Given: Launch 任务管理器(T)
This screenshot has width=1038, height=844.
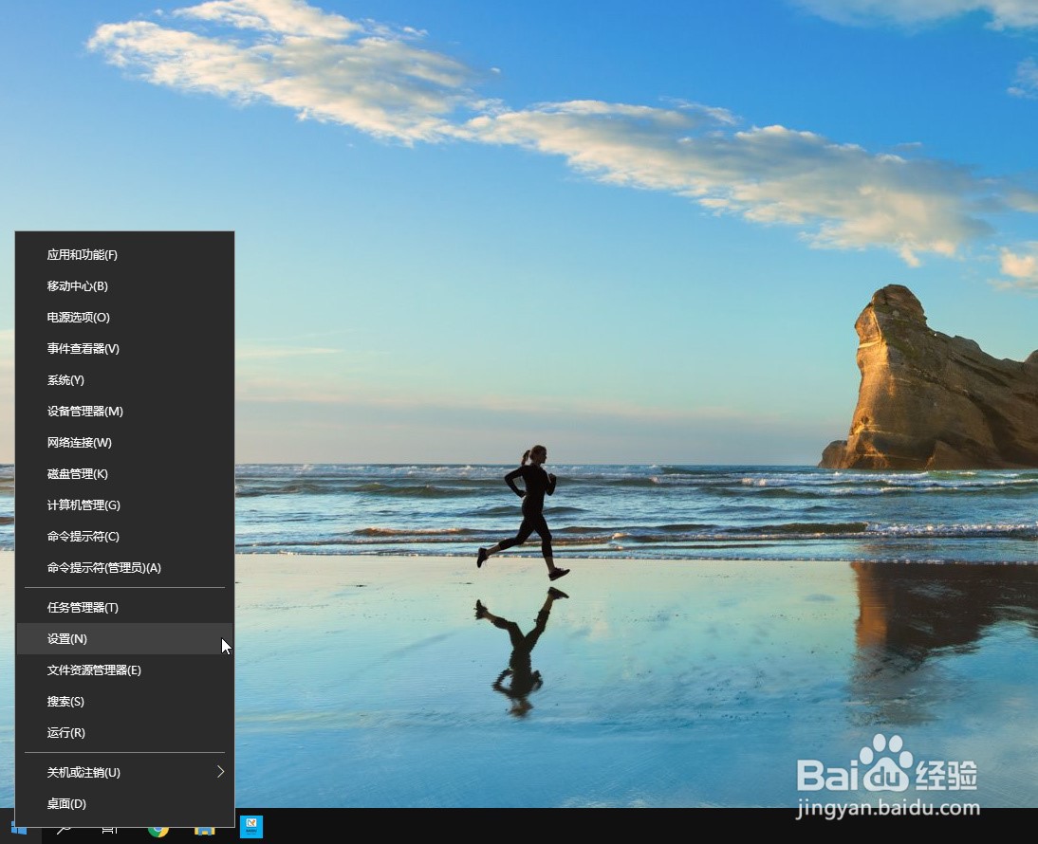Looking at the screenshot, I should click(124, 607).
